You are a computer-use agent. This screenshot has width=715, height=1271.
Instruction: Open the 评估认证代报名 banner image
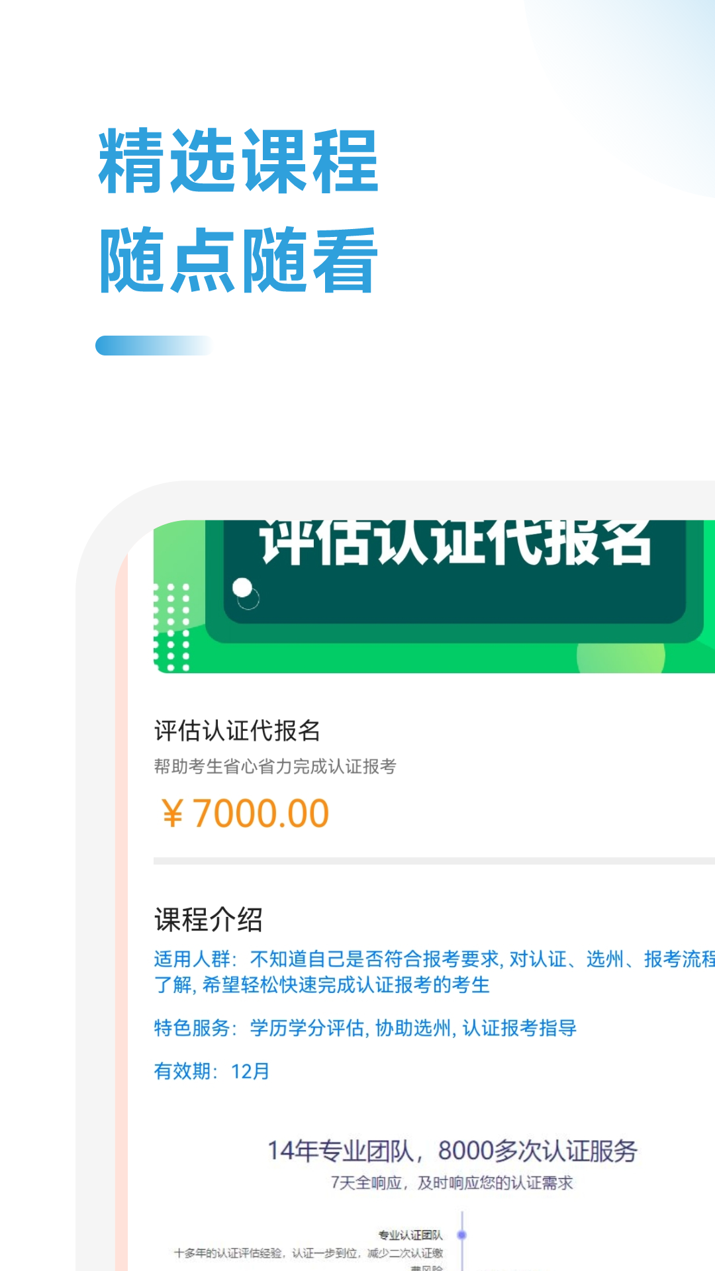(x=434, y=596)
